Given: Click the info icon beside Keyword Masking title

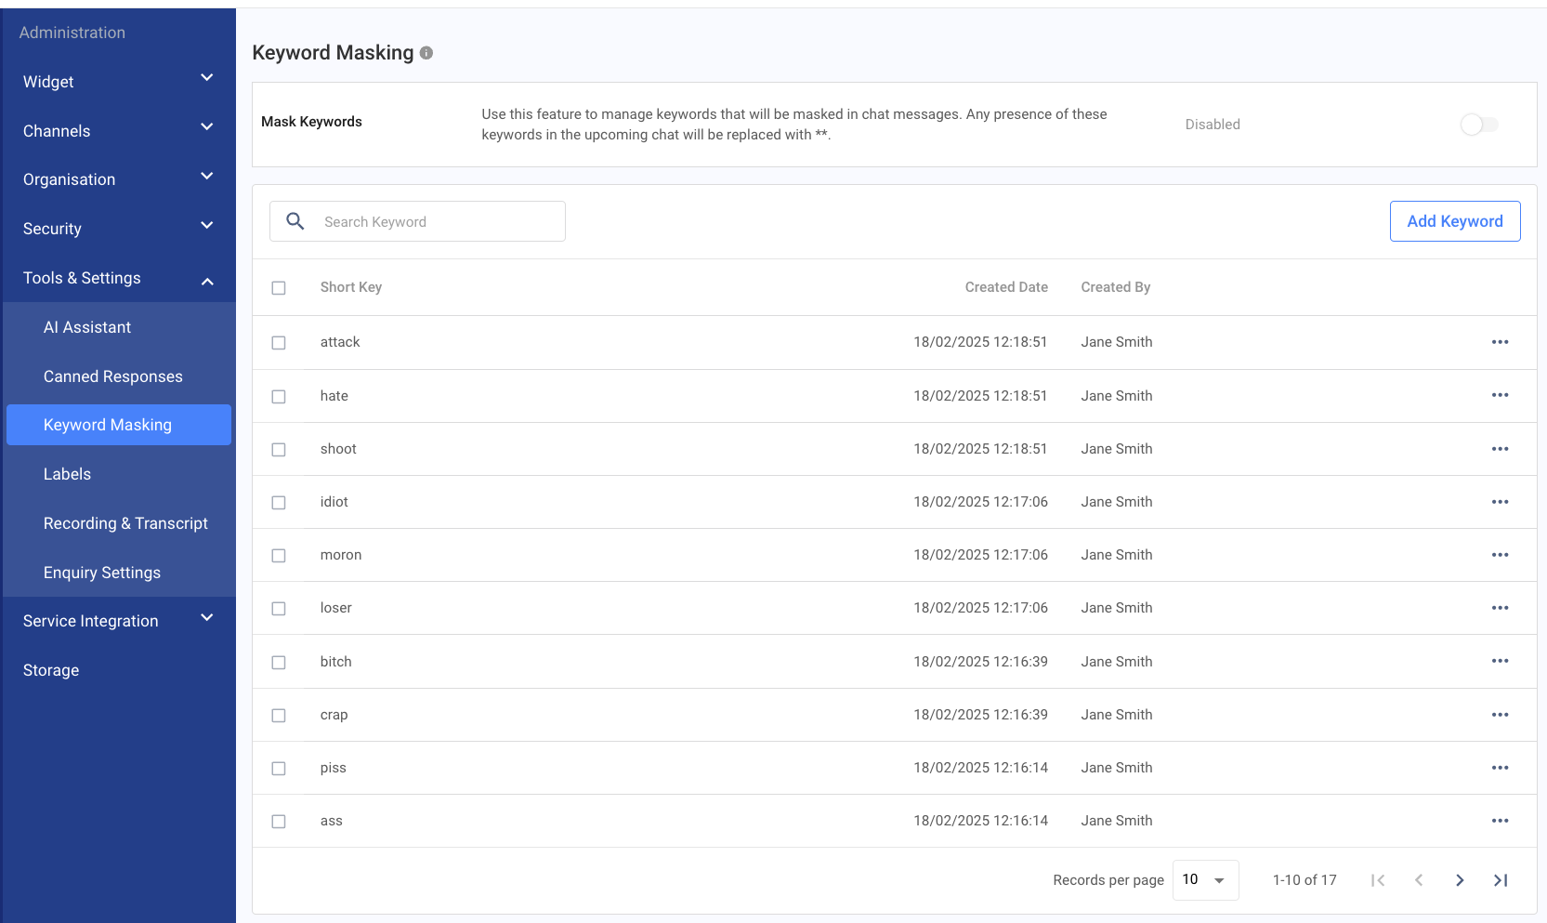Looking at the screenshot, I should coord(426,53).
